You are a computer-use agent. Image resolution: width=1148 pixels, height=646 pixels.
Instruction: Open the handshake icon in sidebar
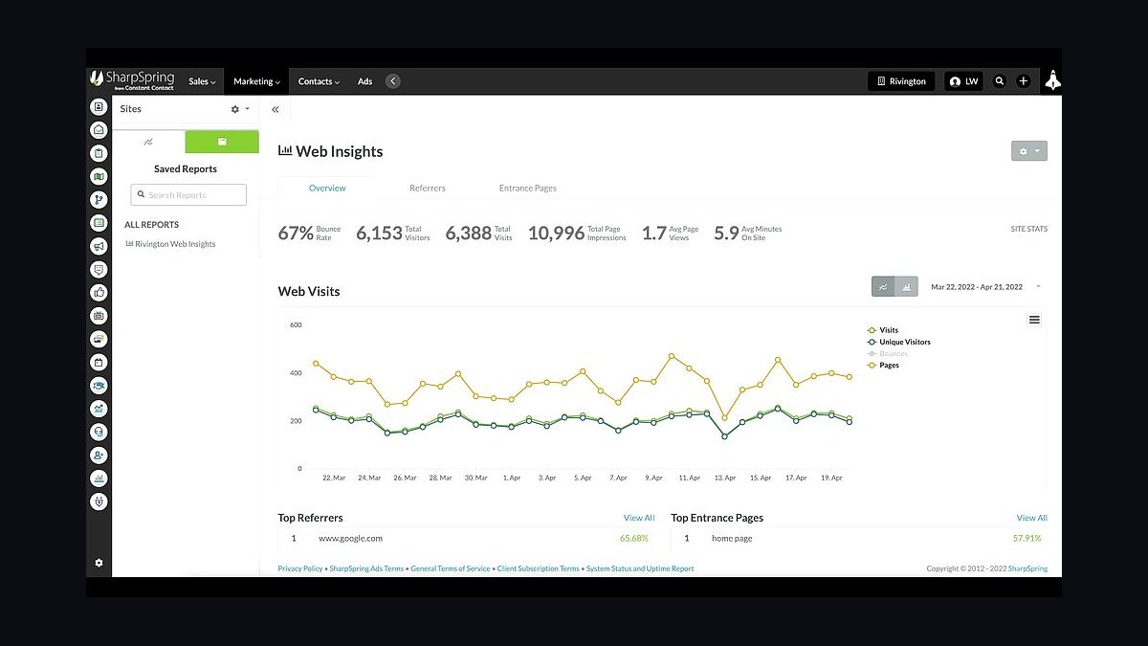pos(99,385)
